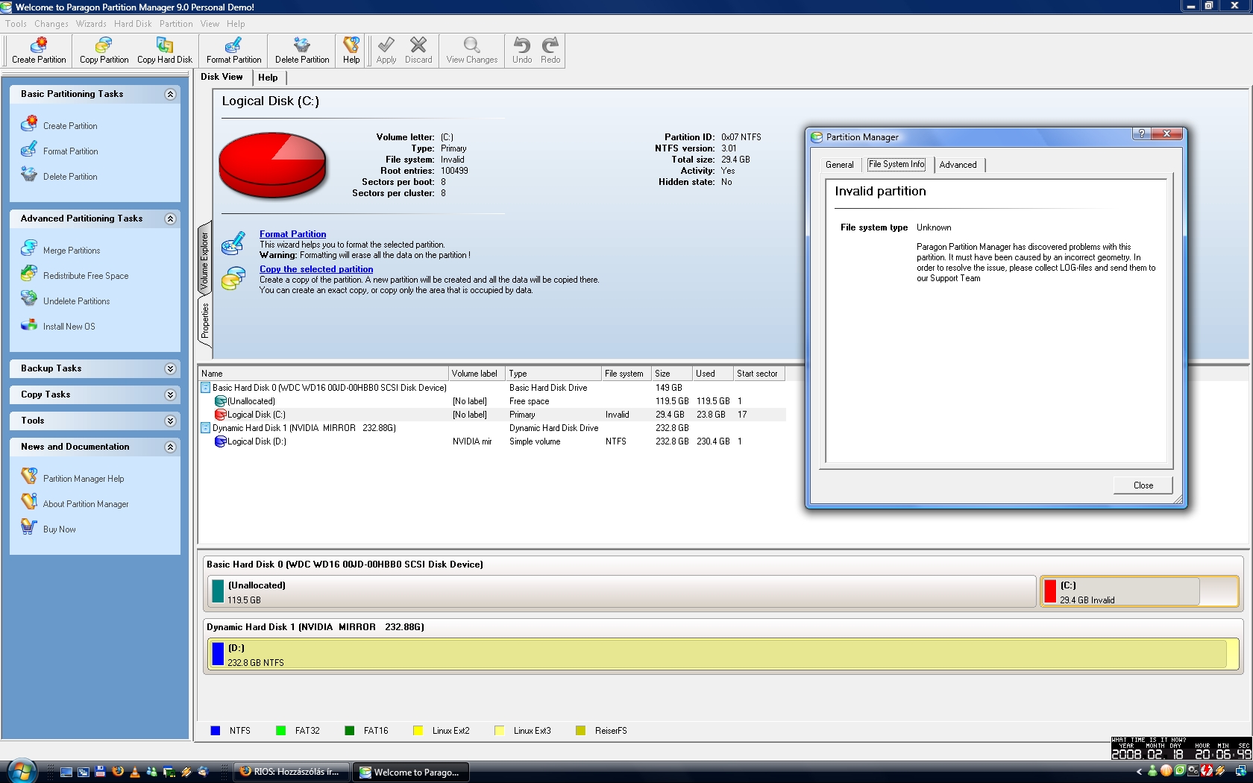Open the vertical Properties side tab

point(205,321)
